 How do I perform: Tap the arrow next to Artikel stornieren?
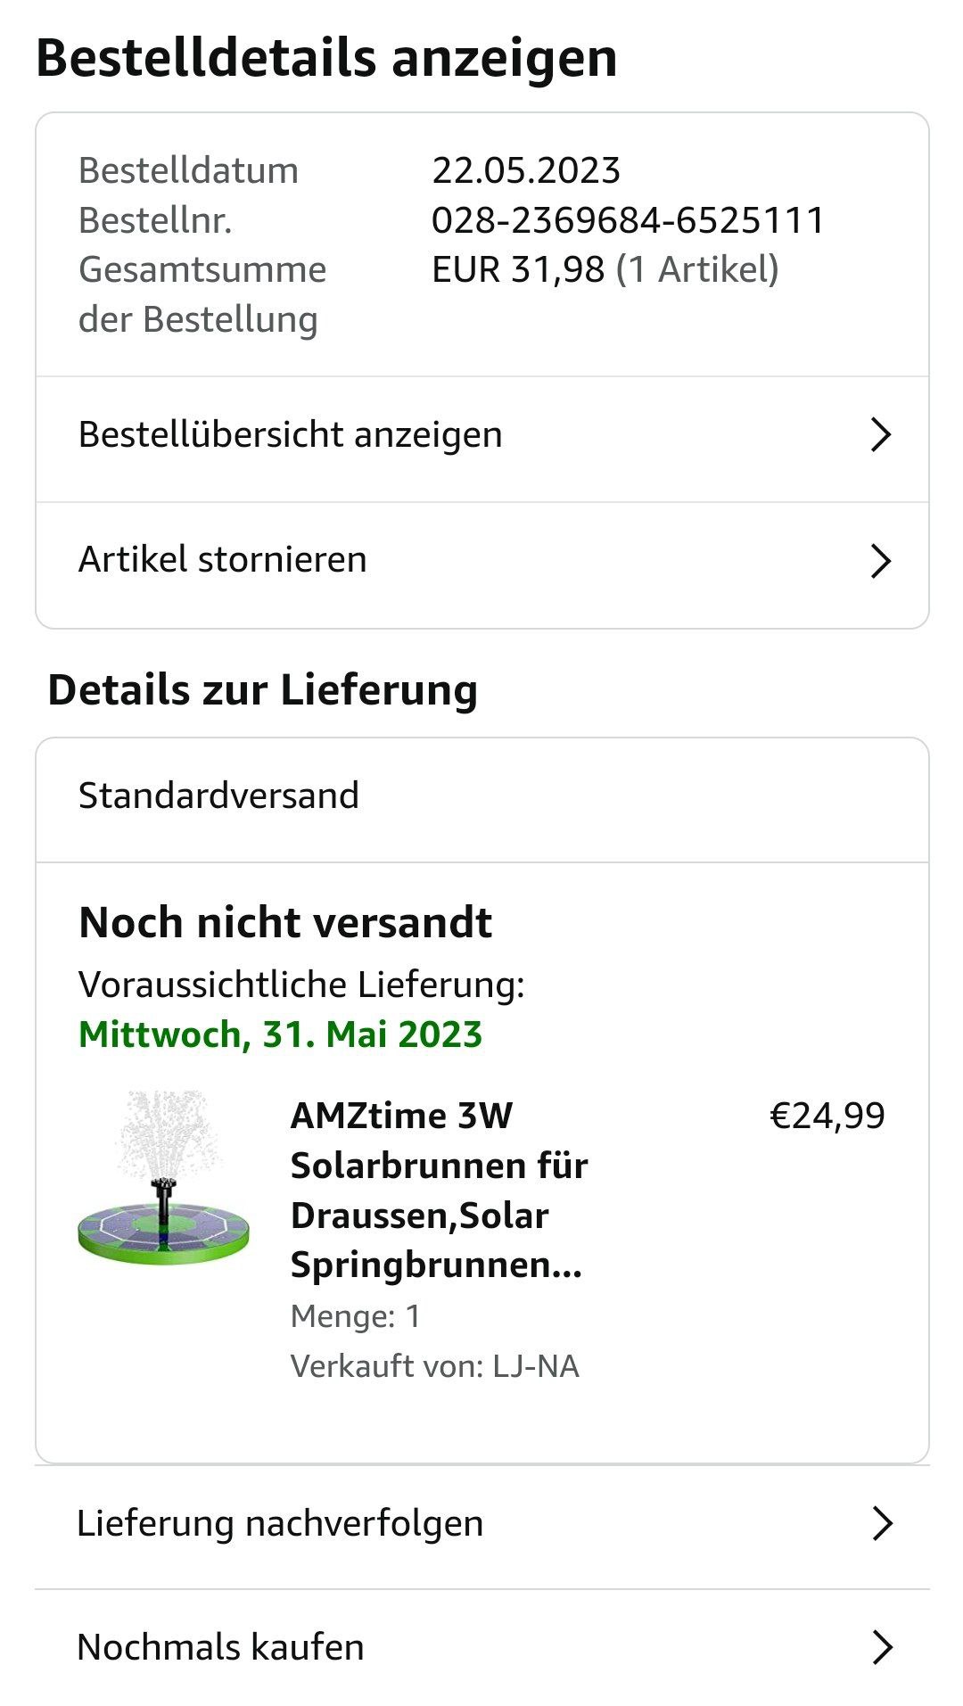[x=880, y=561]
